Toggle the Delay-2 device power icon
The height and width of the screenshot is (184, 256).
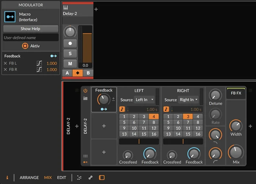point(85,91)
